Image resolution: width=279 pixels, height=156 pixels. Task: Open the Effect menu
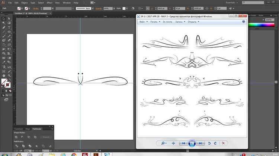49,3
